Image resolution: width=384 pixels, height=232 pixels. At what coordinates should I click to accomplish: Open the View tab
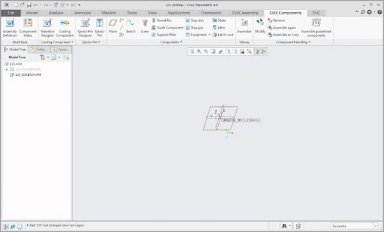click(152, 13)
